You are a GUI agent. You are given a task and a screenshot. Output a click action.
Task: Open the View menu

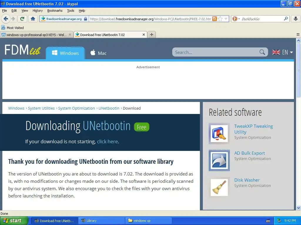click(25, 11)
